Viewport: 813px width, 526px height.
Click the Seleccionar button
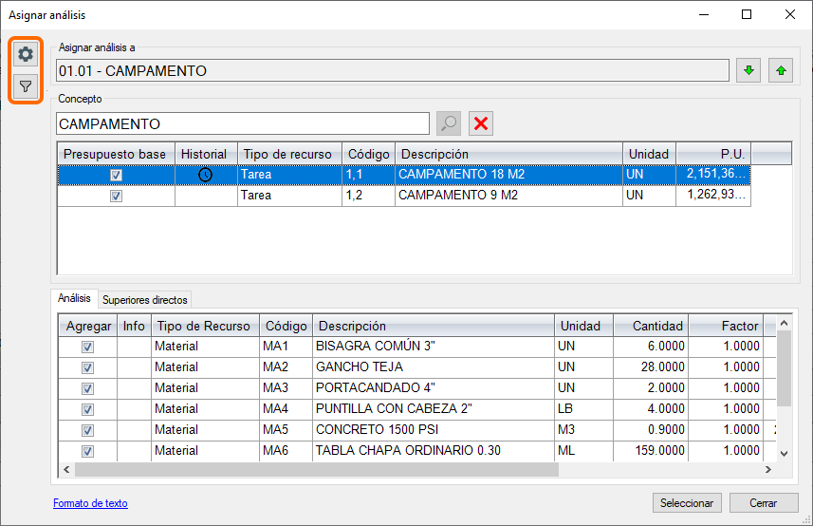[x=687, y=502]
